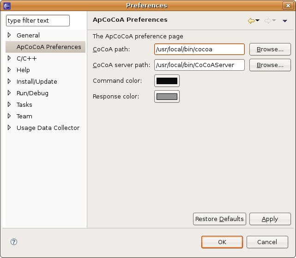The image size is (296, 258).
Task: Close the Preferences dialog window
Action: pyautogui.click(x=288, y=6)
